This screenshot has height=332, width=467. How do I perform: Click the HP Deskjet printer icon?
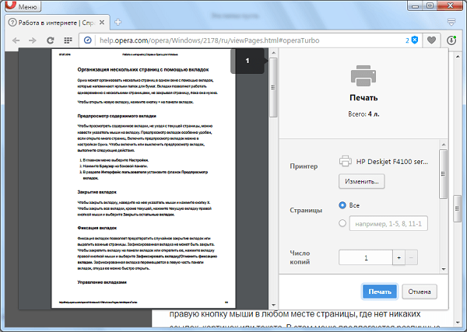(x=345, y=161)
